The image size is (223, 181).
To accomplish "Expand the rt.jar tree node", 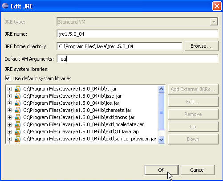I will (x=9, y=89).
